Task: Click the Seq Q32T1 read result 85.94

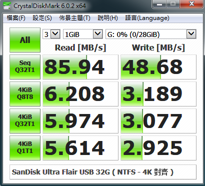Action: pyautogui.click(x=80, y=67)
